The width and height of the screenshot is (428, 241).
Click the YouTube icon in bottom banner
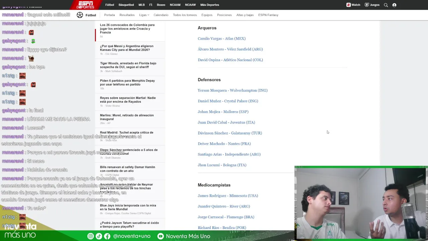click(x=160, y=236)
